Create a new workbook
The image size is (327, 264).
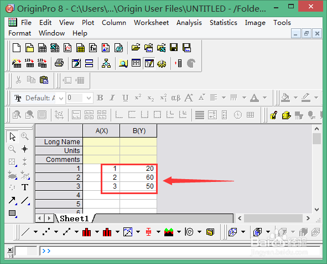pyautogui.click(x=42, y=48)
